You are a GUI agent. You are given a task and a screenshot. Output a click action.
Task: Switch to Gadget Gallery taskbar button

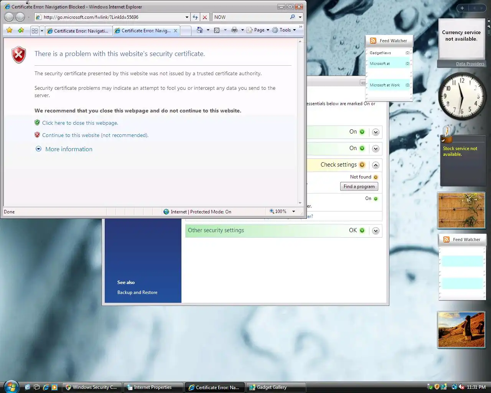(x=276, y=387)
